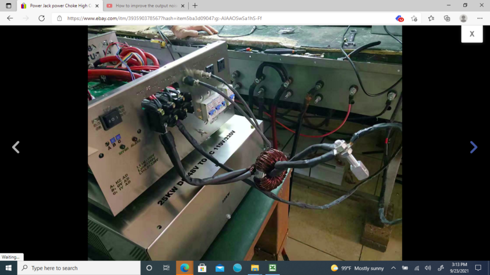Reload the current eBay page
The height and width of the screenshot is (275, 490).
pos(42,18)
